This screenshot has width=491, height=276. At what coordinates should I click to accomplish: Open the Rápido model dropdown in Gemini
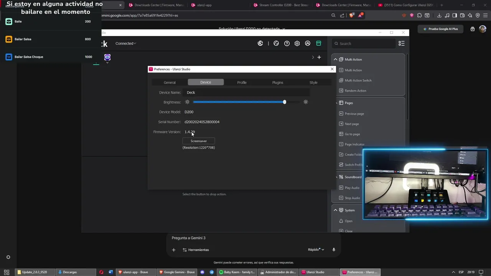316,250
